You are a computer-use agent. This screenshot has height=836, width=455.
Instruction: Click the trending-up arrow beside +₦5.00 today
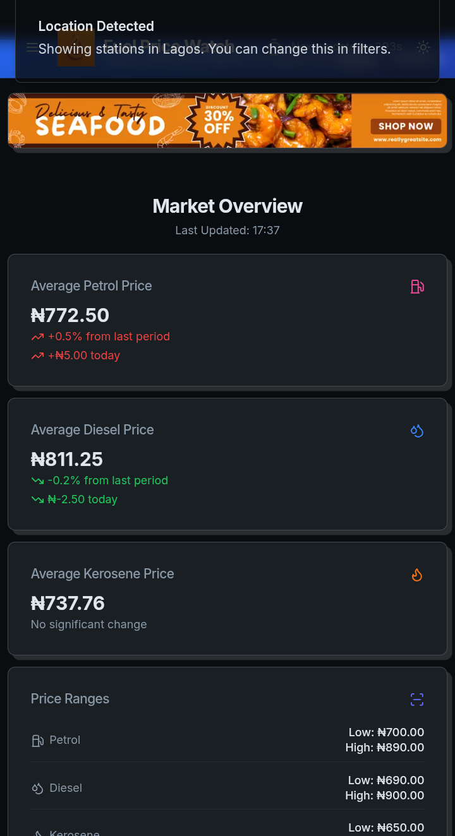(37, 356)
